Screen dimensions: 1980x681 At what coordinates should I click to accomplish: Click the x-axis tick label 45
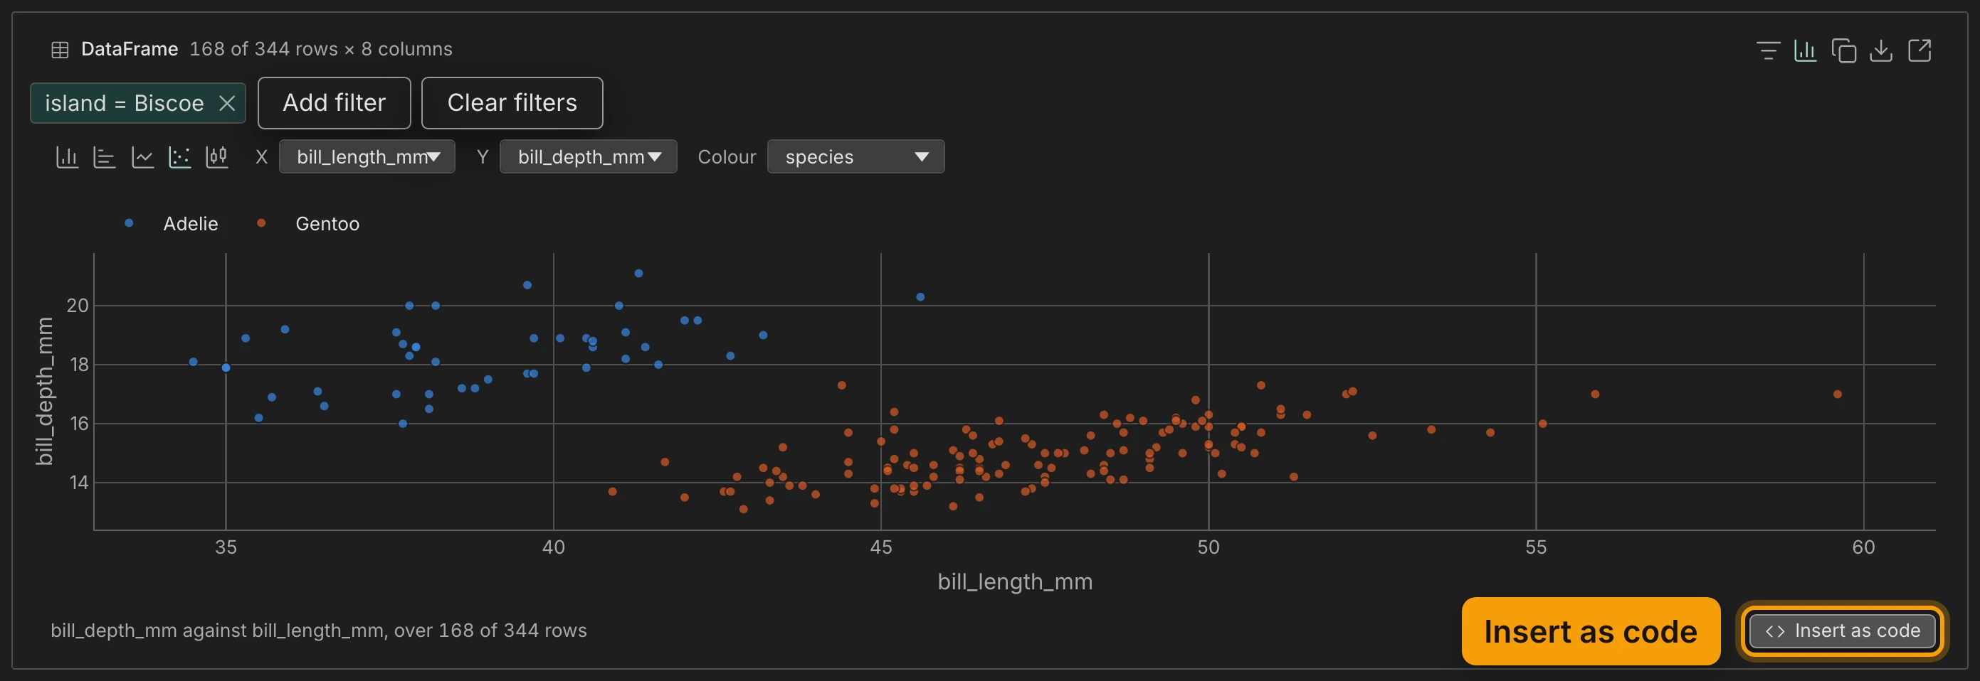[881, 547]
